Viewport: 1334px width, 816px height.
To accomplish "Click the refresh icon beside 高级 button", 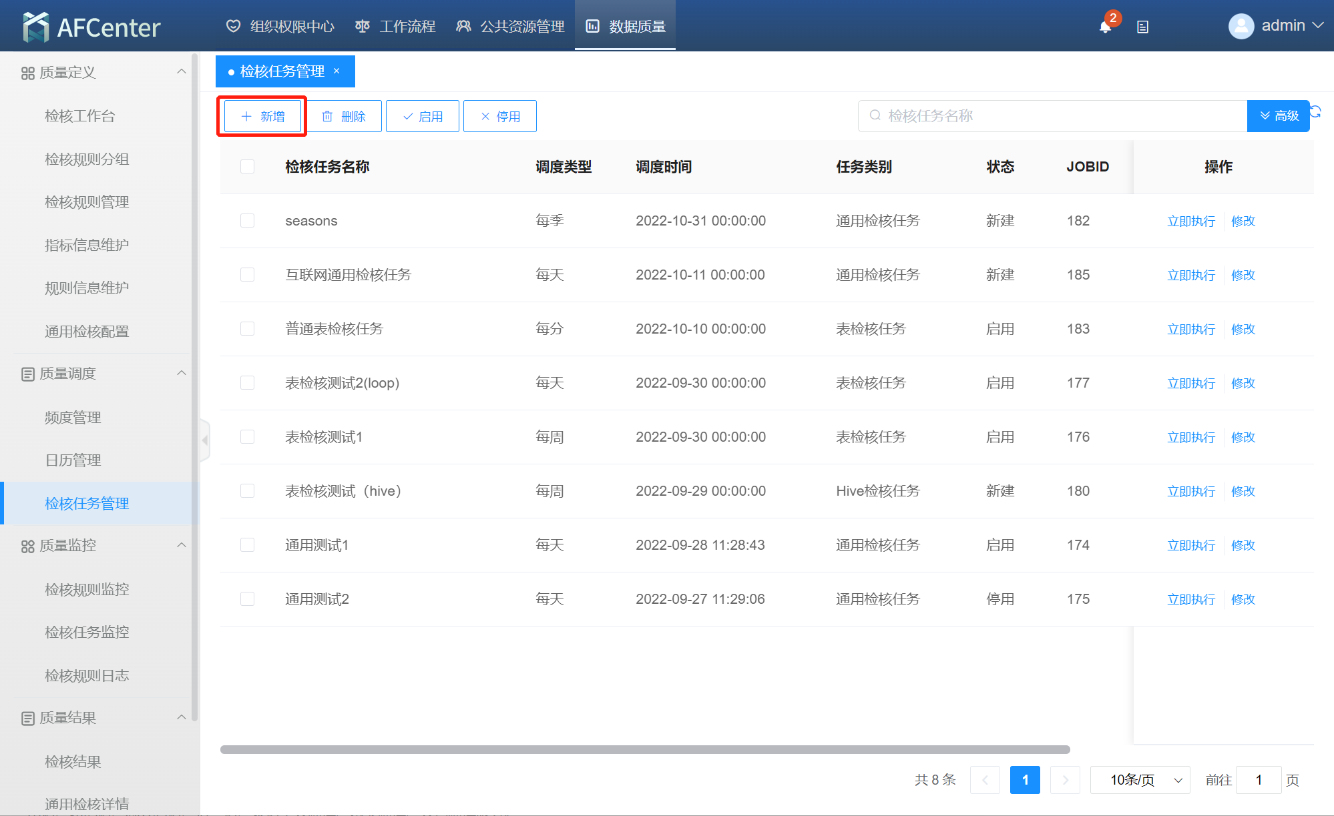I will (x=1316, y=111).
